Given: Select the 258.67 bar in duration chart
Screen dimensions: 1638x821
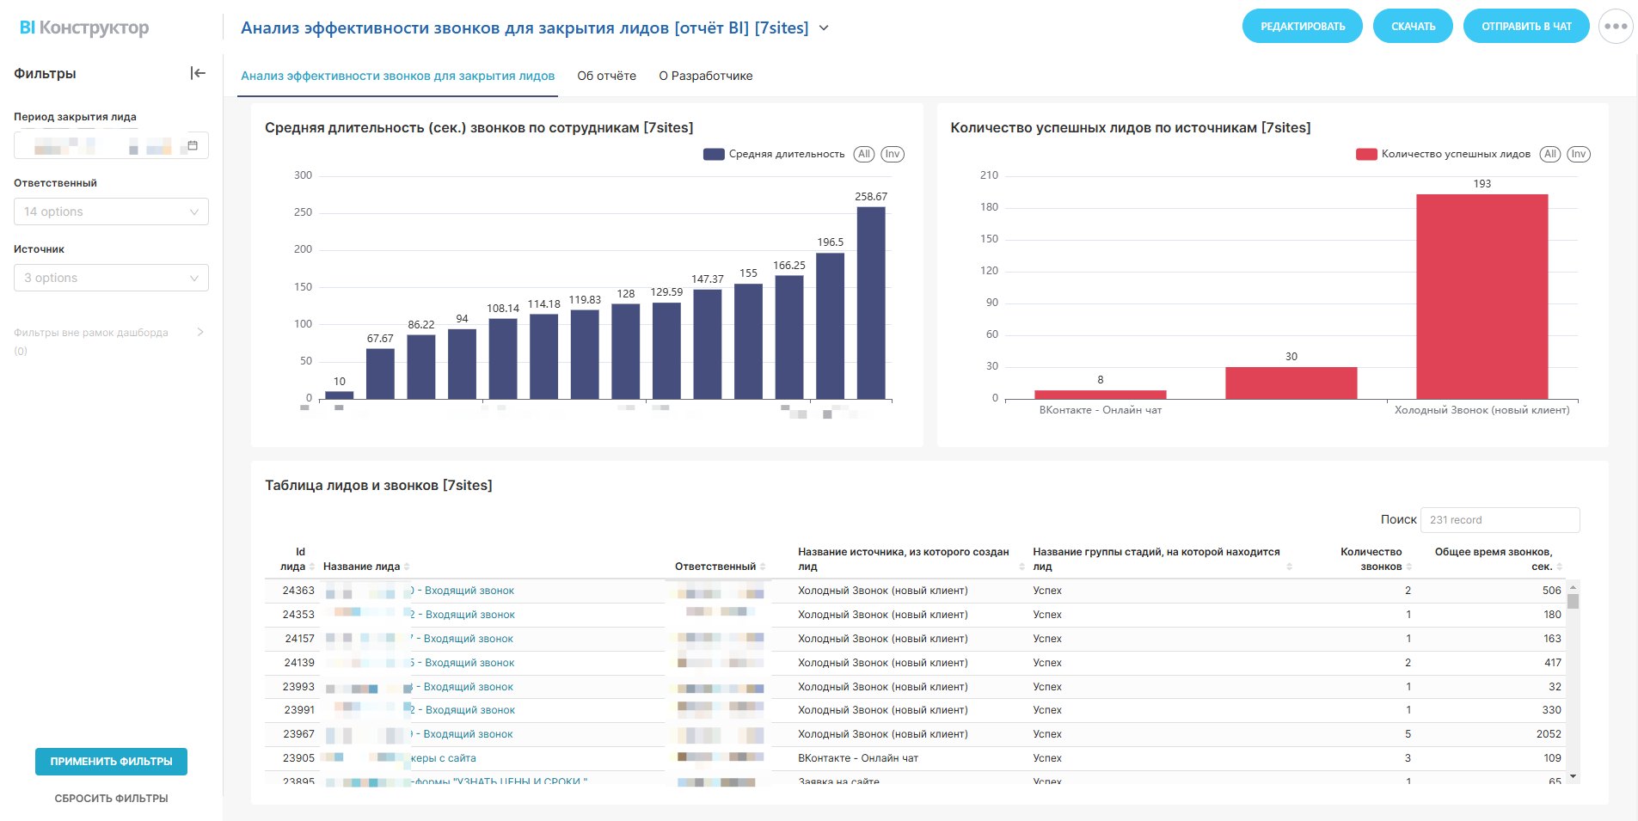Looking at the screenshot, I should [871, 303].
